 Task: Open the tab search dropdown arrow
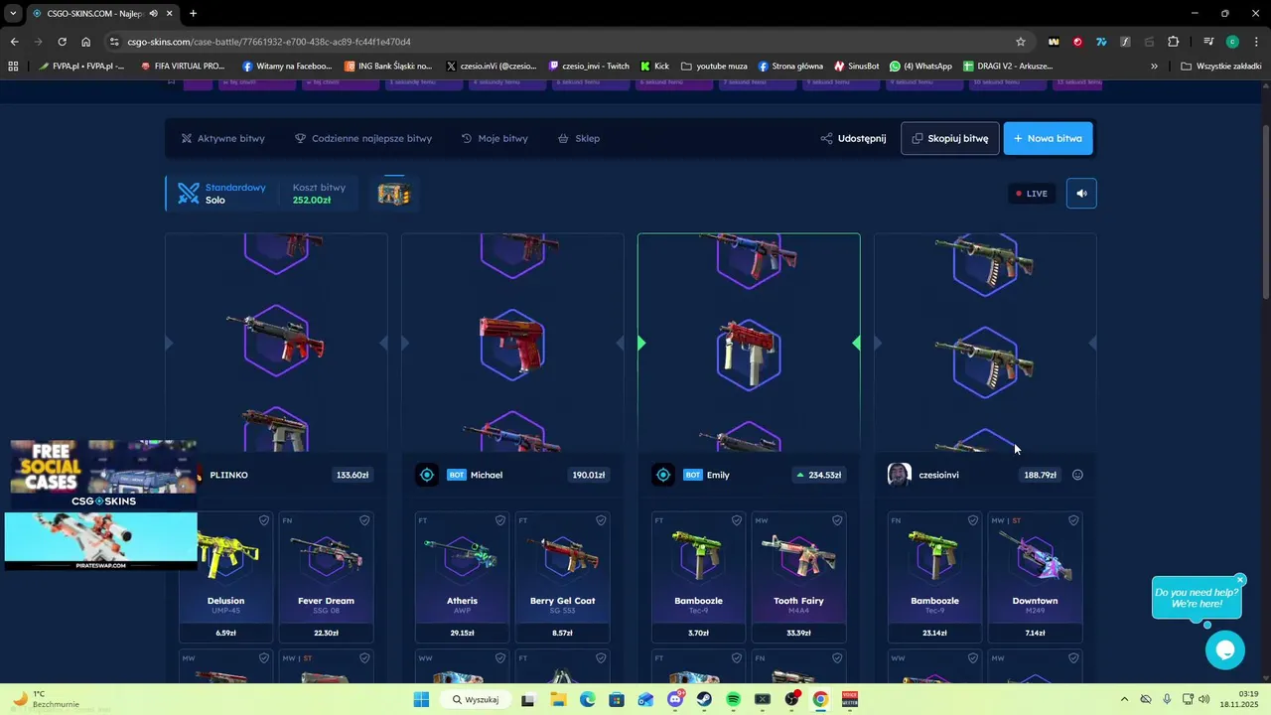click(x=13, y=13)
